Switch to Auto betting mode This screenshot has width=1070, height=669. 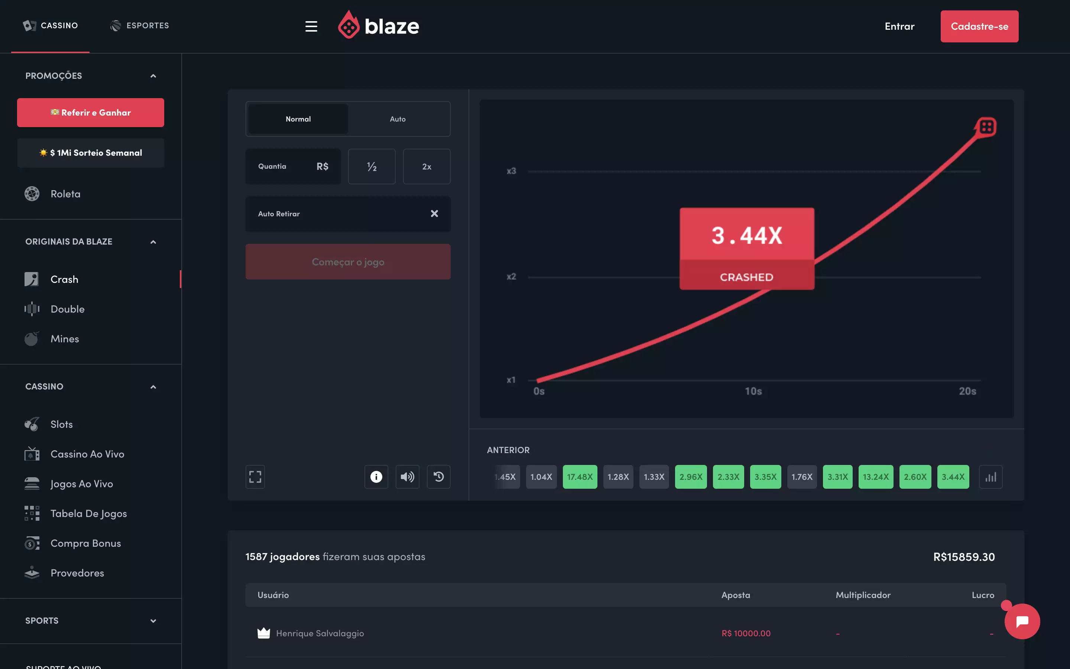pos(398,119)
